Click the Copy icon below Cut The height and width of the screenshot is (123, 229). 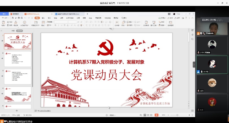8,25
